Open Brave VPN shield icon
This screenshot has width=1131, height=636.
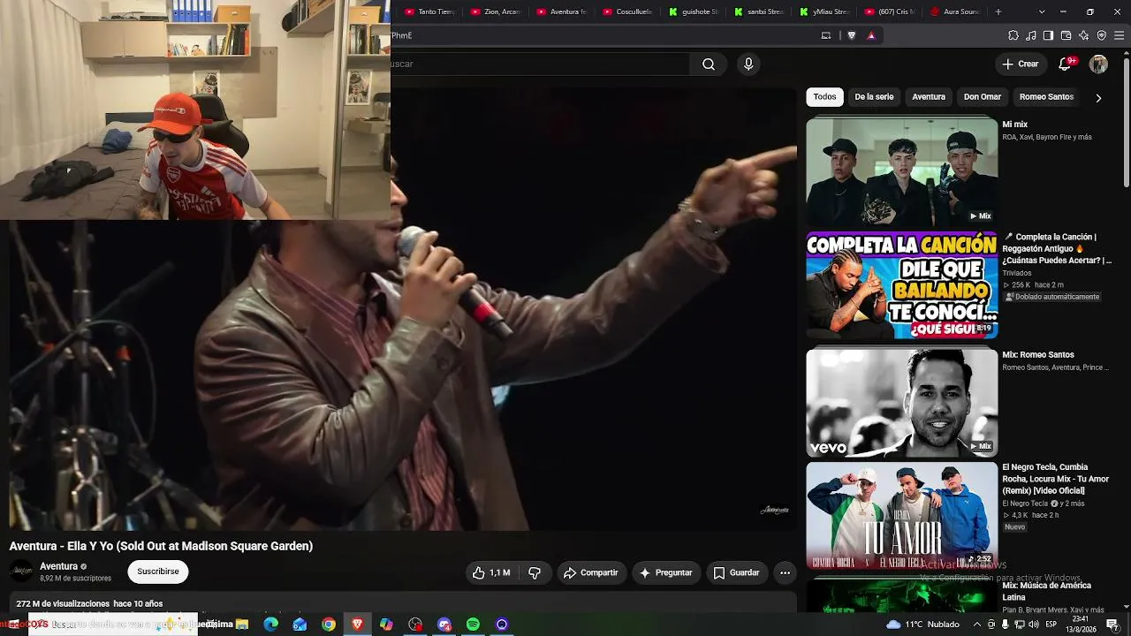pos(1101,35)
